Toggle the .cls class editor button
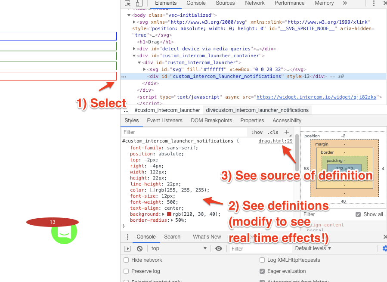The height and width of the screenshot is (282, 387). point(273,132)
